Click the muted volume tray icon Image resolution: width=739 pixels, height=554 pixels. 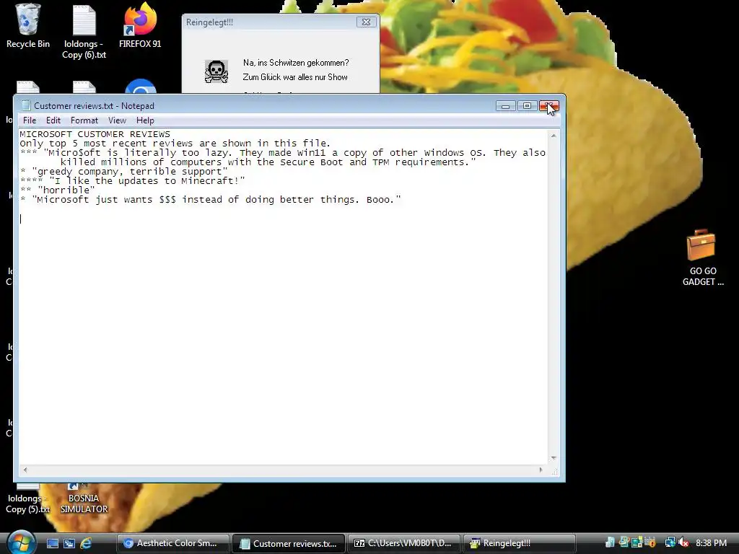(684, 542)
